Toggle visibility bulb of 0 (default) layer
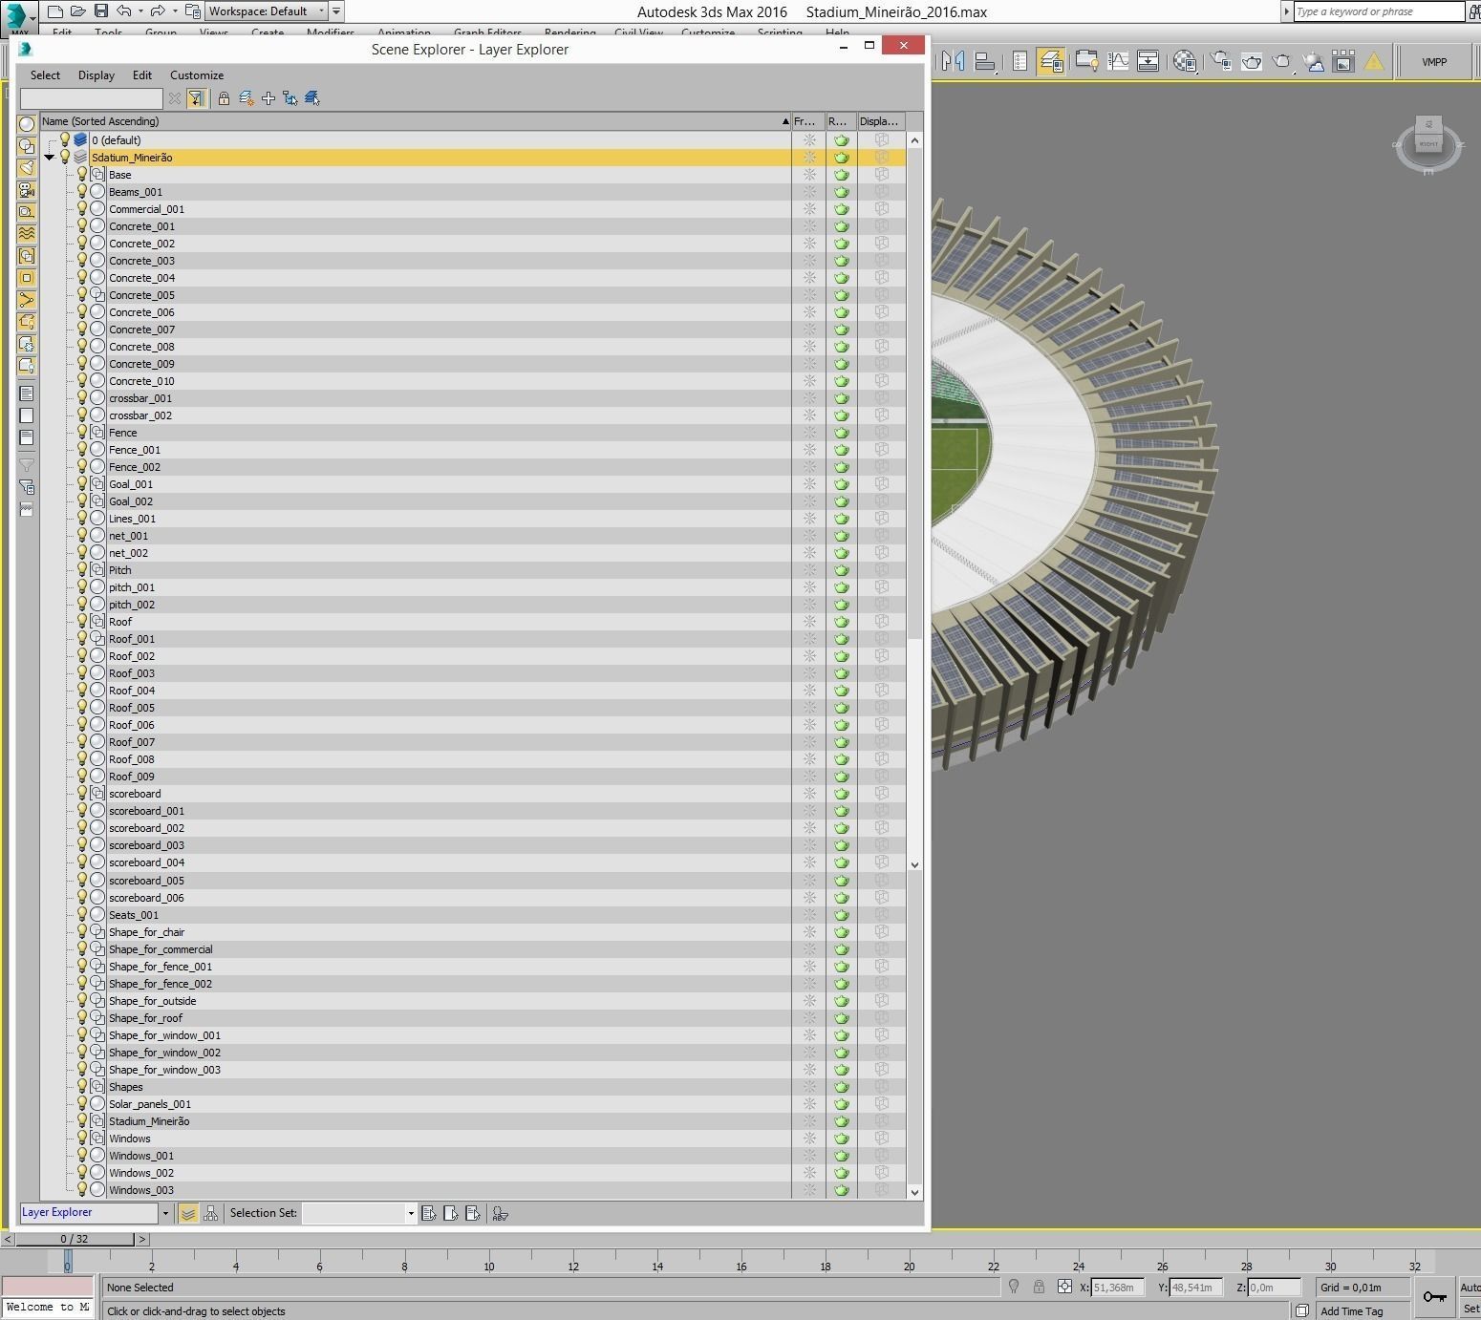The image size is (1481, 1320). click(65, 139)
